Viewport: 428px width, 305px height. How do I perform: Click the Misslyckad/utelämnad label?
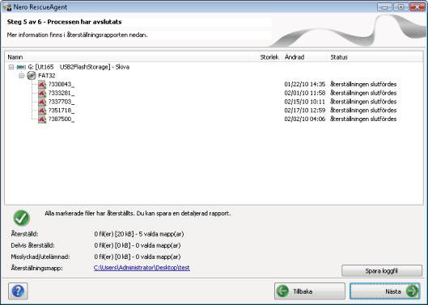coord(40,257)
